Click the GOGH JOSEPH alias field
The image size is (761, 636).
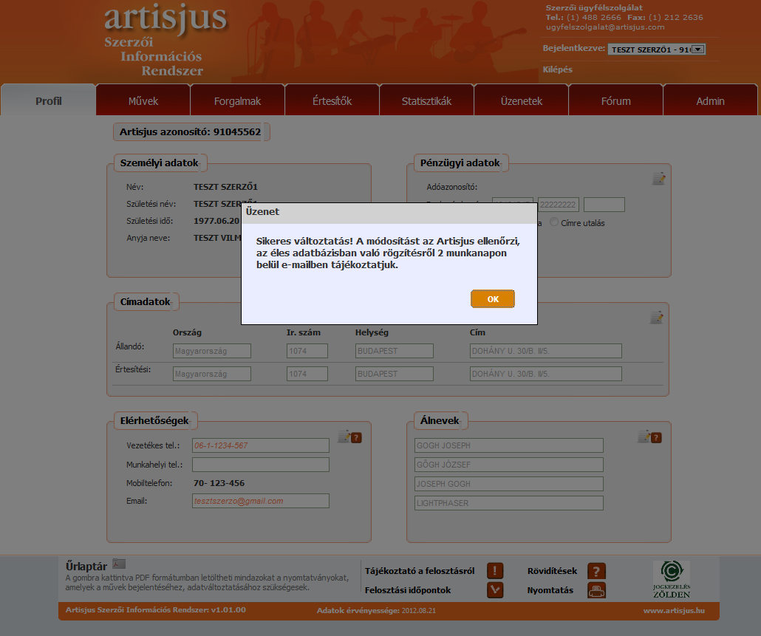coord(509,445)
